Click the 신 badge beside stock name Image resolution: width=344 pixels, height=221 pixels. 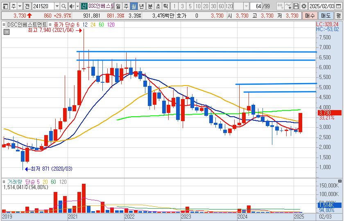[84, 6]
